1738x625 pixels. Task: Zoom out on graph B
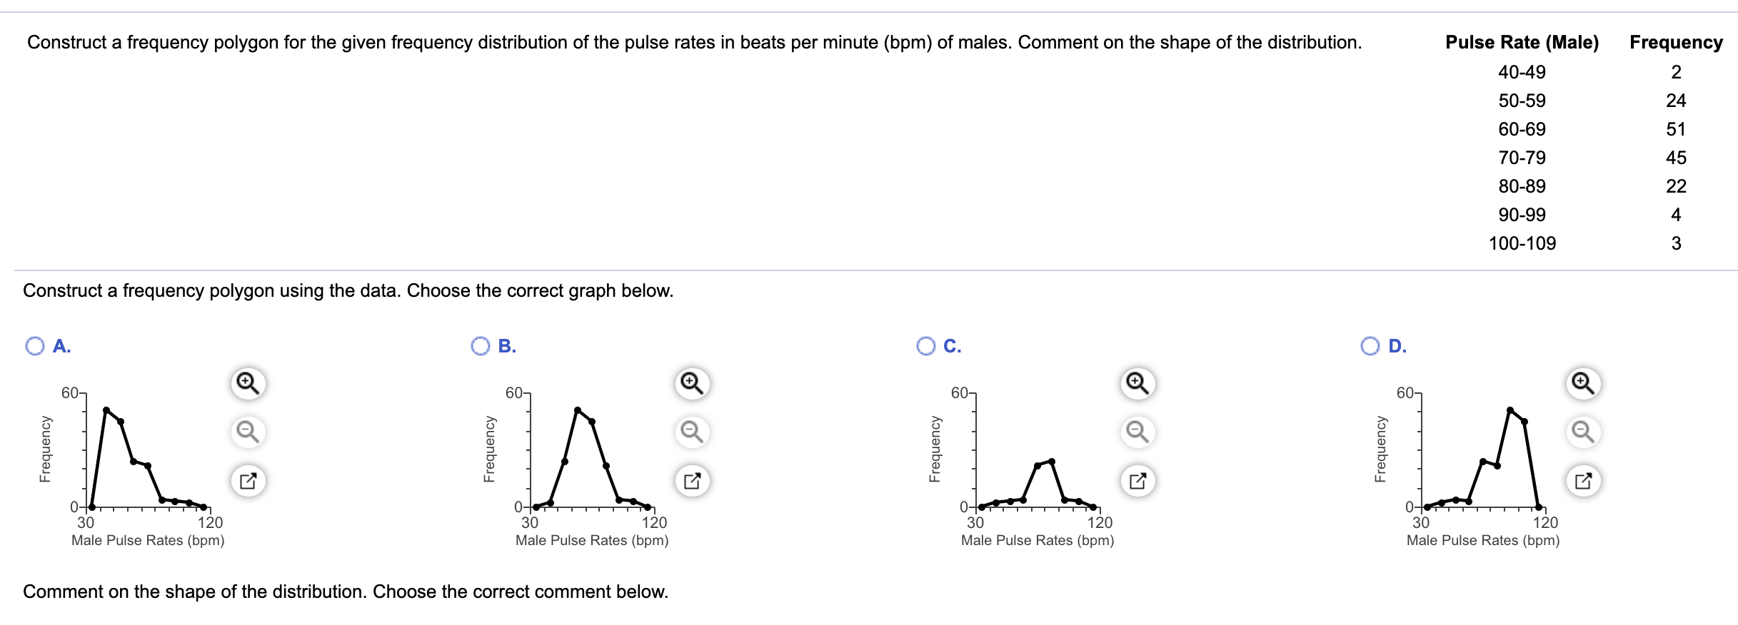pos(690,432)
